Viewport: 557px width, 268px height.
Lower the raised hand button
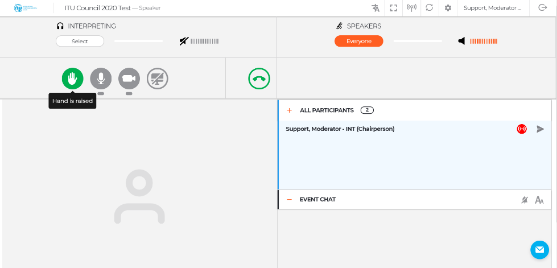click(x=72, y=79)
